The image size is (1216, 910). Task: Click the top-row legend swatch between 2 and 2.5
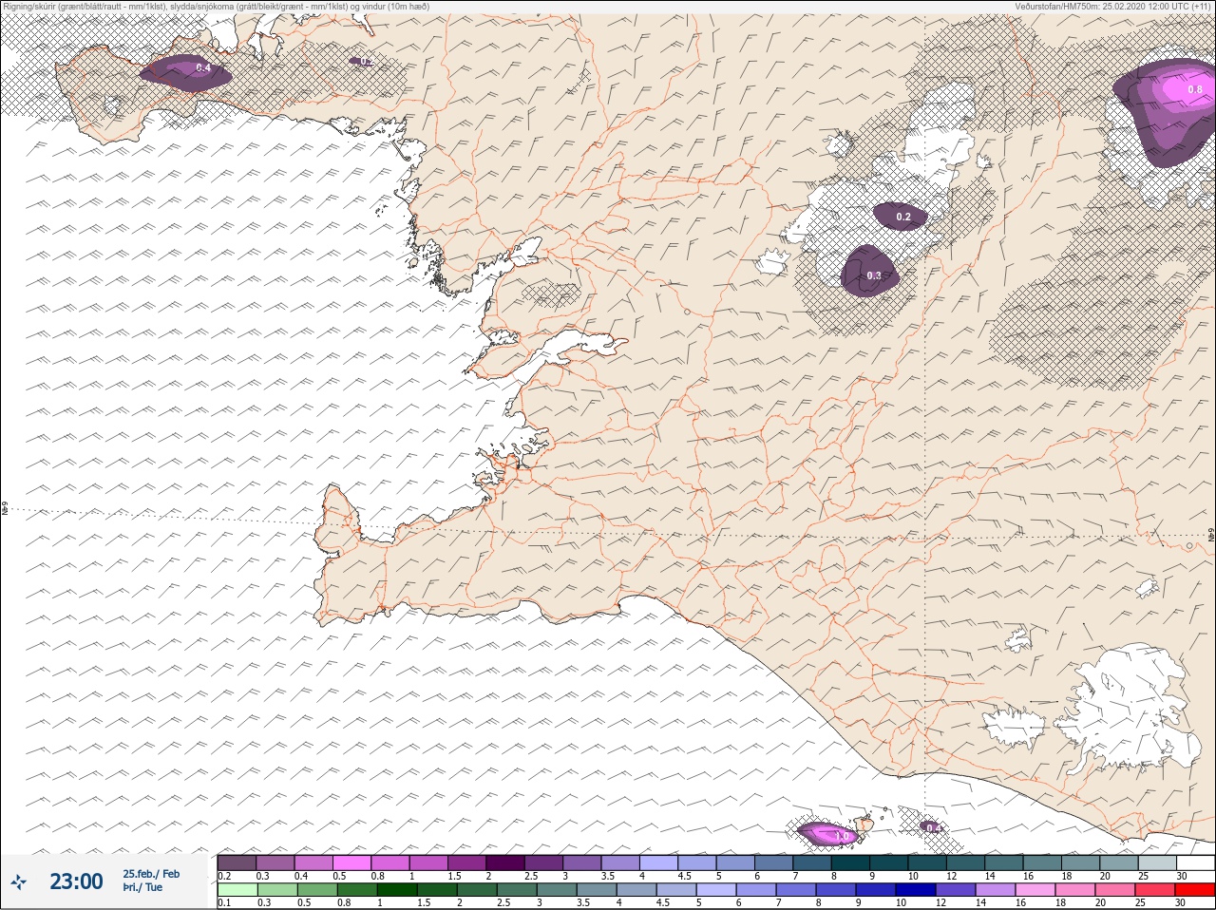(505, 863)
